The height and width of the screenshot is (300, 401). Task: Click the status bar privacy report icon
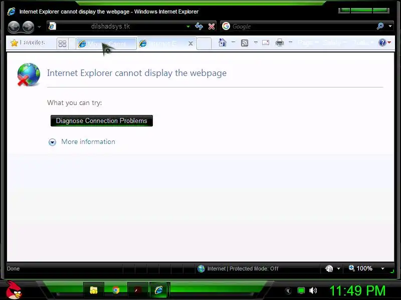click(329, 268)
